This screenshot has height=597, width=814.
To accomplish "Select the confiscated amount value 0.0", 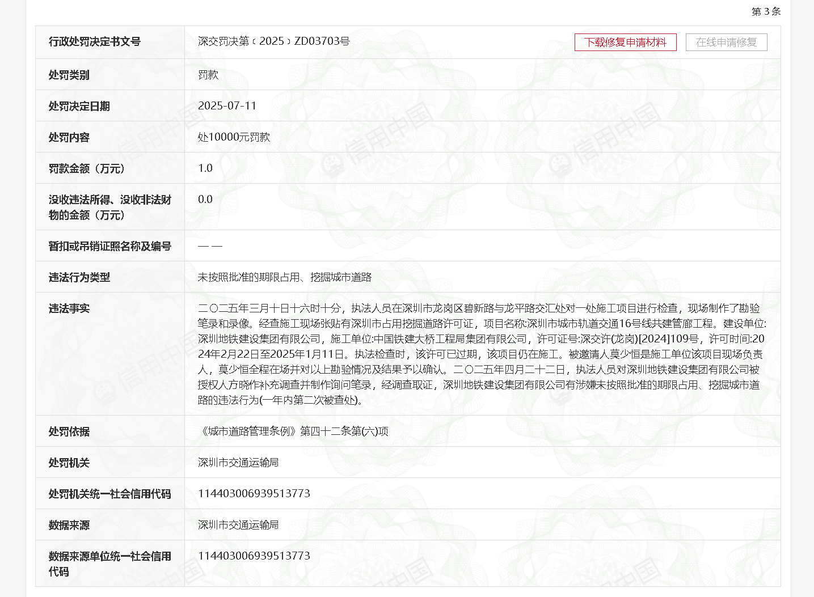I will pyautogui.click(x=205, y=200).
